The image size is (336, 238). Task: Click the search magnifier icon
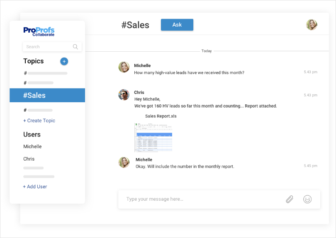point(75,47)
